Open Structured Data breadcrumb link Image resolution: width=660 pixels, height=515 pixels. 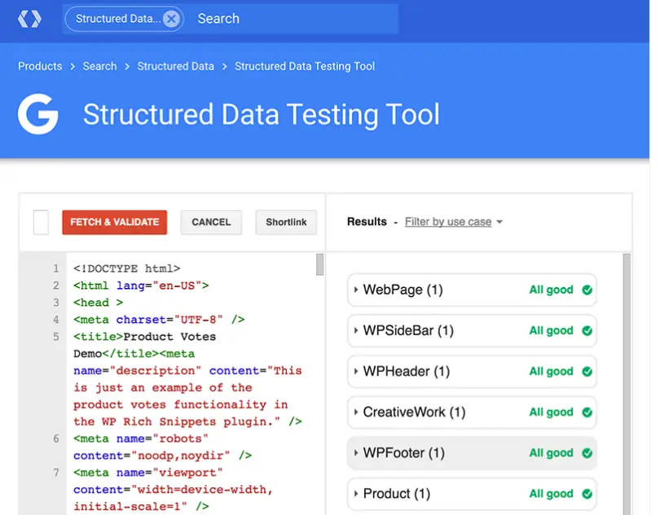pyautogui.click(x=175, y=67)
